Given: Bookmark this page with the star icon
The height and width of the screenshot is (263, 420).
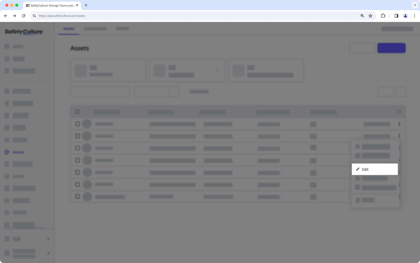Looking at the screenshot, I should pyautogui.click(x=370, y=16).
